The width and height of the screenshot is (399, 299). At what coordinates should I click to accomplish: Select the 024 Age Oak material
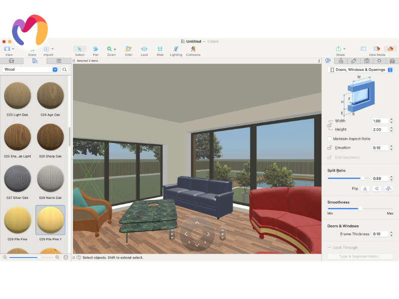coord(50,96)
